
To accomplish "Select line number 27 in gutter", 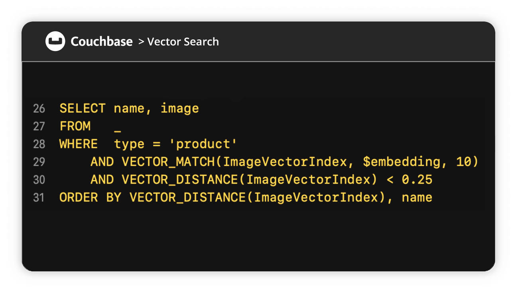I will point(39,127).
